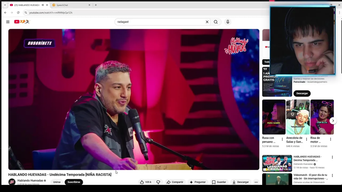Screen dimensions: 342x192
Task: Click the address bar URL
Action: point(51,13)
